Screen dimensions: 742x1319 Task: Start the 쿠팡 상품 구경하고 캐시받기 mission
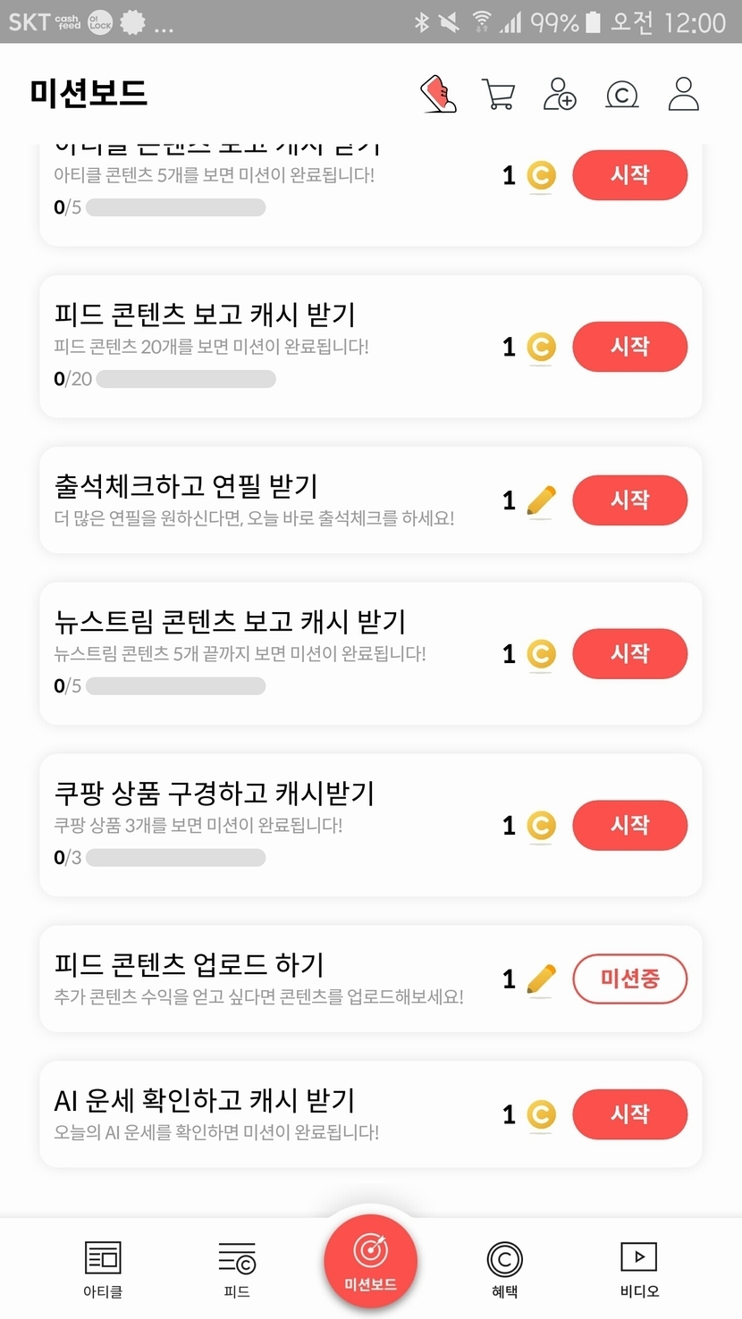click(629, 825)
